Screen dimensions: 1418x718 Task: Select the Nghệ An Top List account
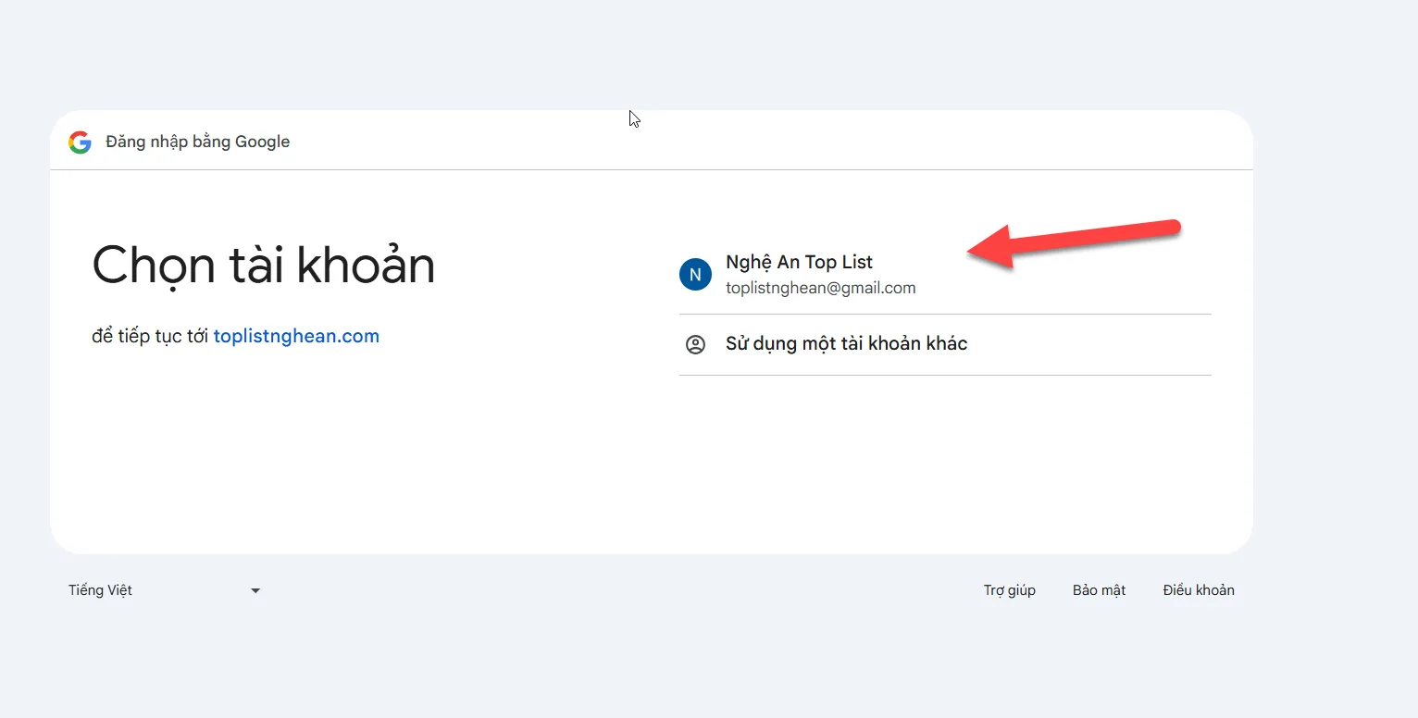click(x=799, y=263)
